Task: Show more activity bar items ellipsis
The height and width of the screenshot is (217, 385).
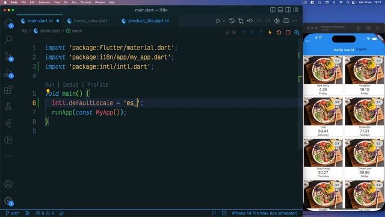Action: coord(8,156)
